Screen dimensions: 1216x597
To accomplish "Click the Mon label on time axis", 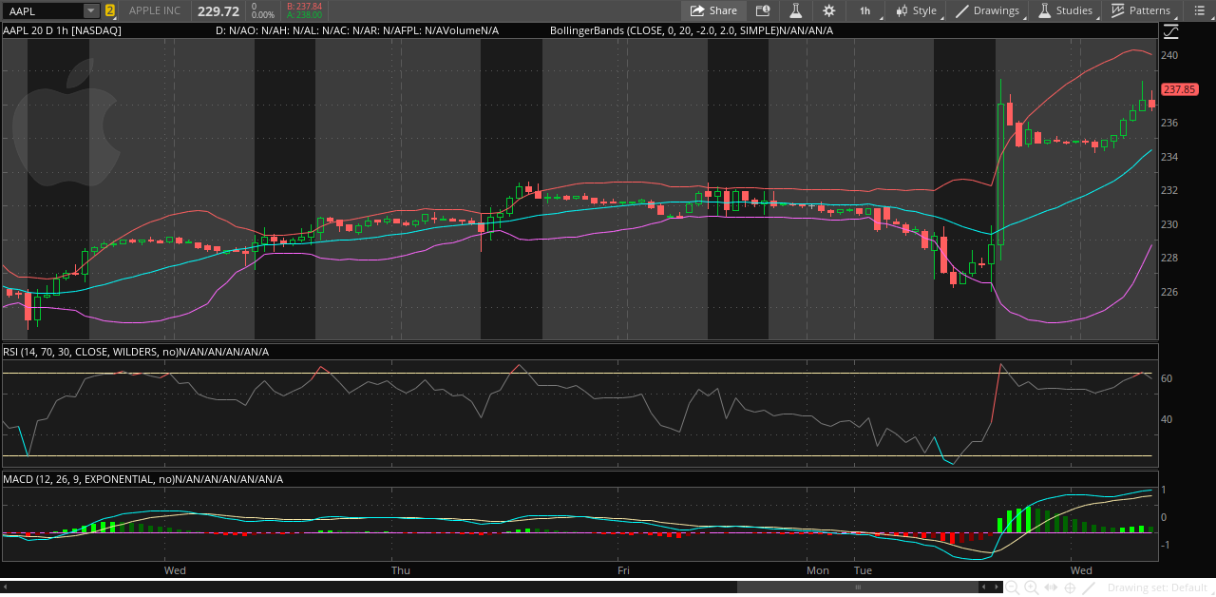I will click(x=818, y=570).
